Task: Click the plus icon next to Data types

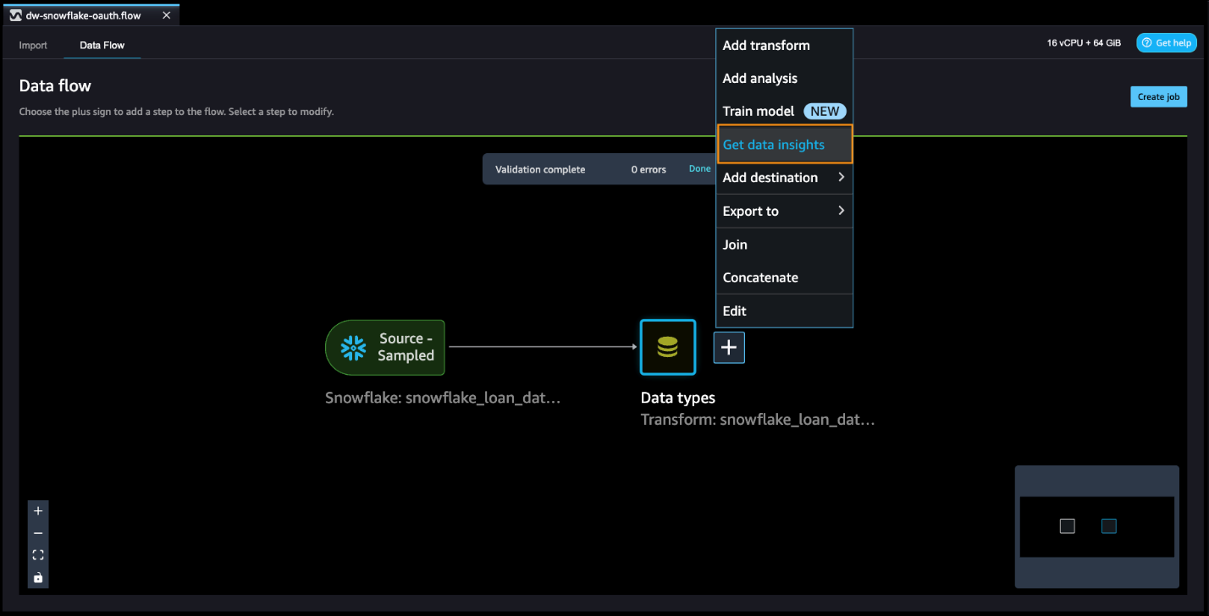Action: coord(728,347)
